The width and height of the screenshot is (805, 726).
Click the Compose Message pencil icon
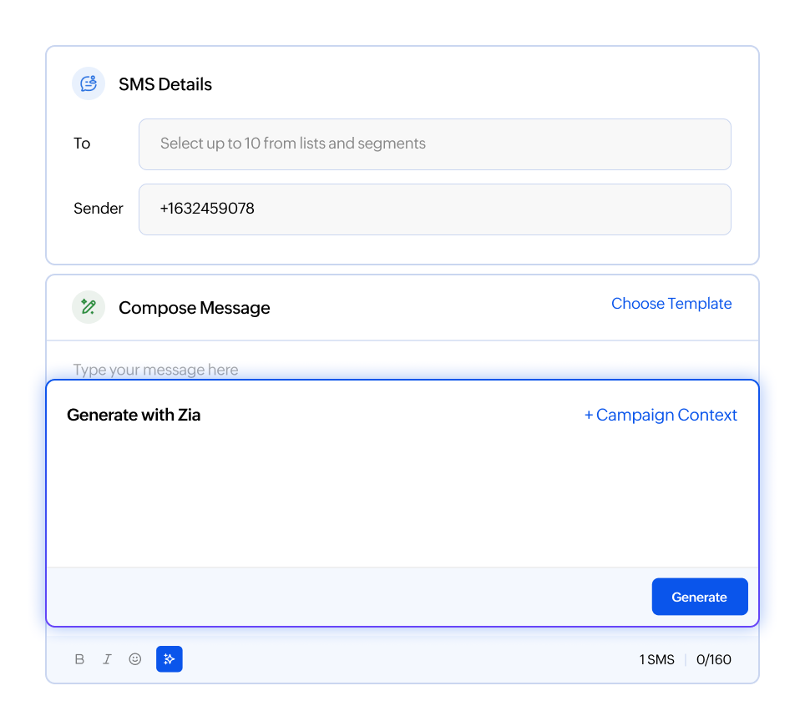(89, 307)
